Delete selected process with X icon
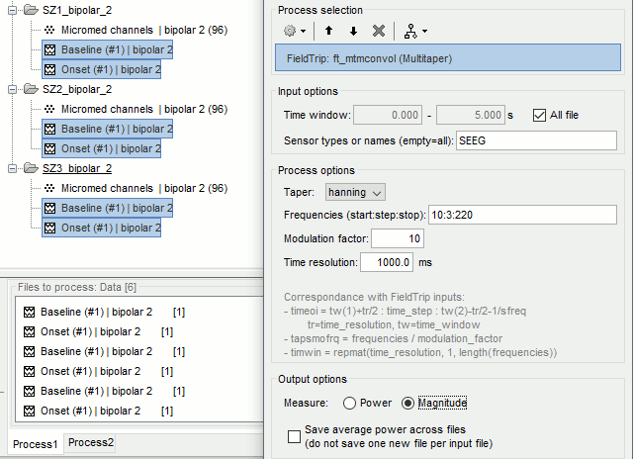633x459 pixels. point(378,31)
